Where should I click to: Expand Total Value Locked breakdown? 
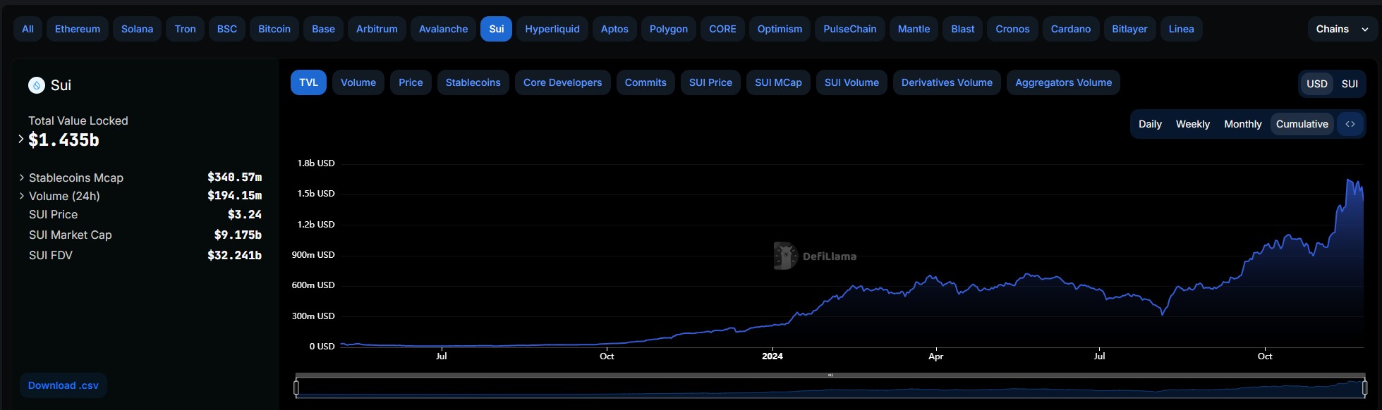21,139
